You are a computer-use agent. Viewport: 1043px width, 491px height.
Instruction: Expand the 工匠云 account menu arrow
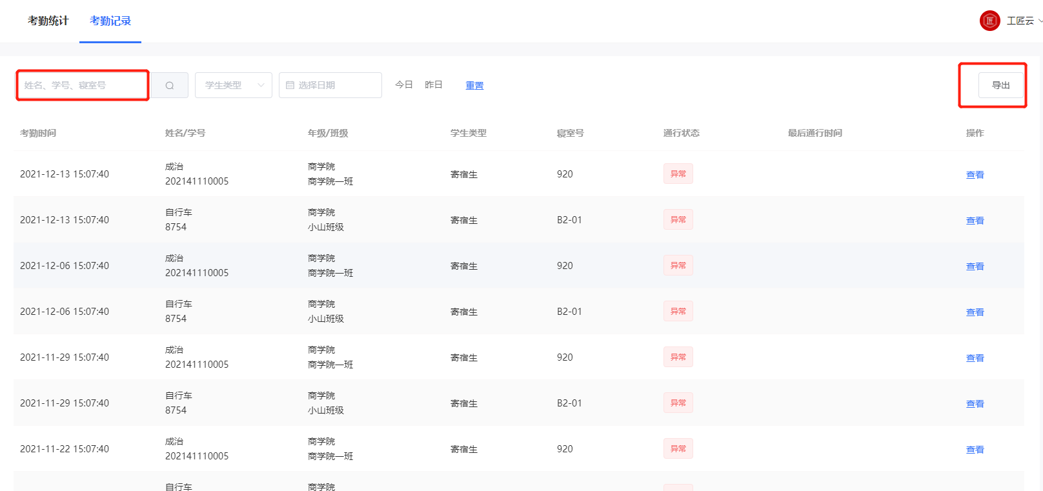pyautogui.click(x=1040, y=21)
